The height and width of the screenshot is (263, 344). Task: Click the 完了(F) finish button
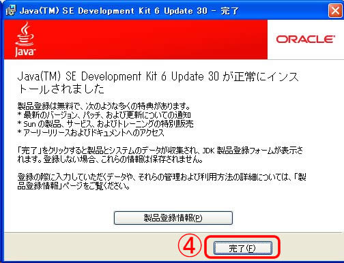(x=242, y=248)
